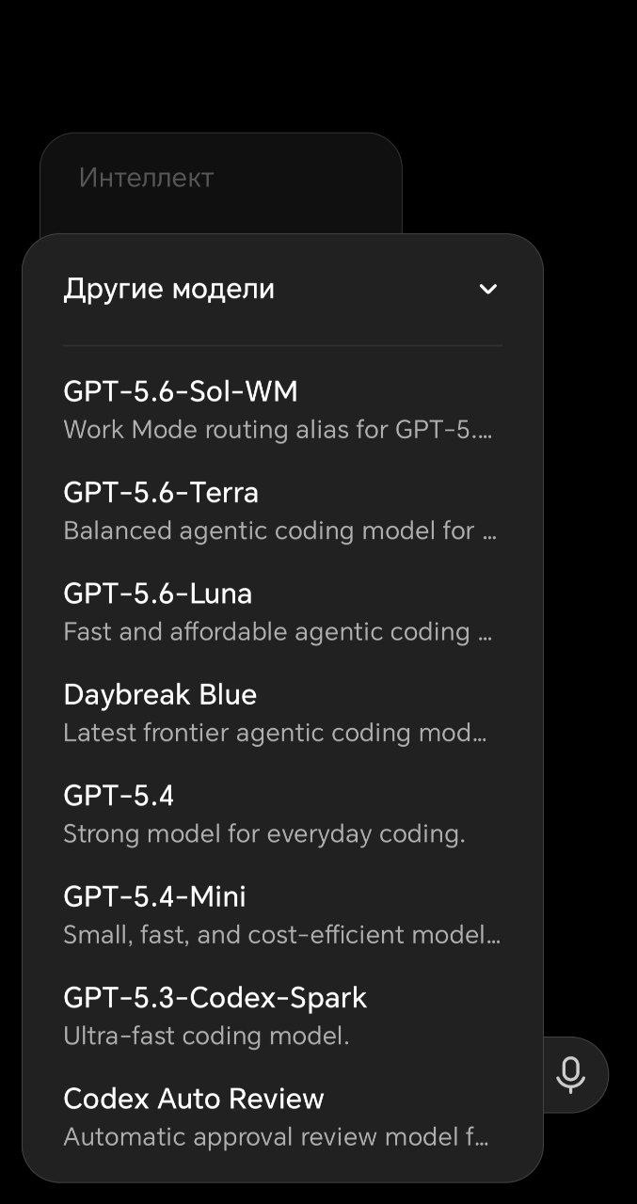Image resolution: width=637 pixels, height=1204 pixels.
Task: Click the Strong model for everyday coding text
Action: 263,834
